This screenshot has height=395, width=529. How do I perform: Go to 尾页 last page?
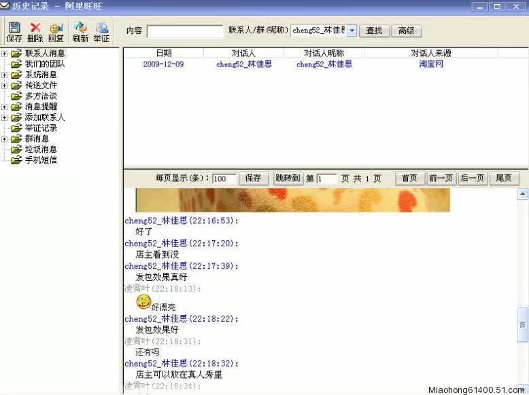(504, 178)
